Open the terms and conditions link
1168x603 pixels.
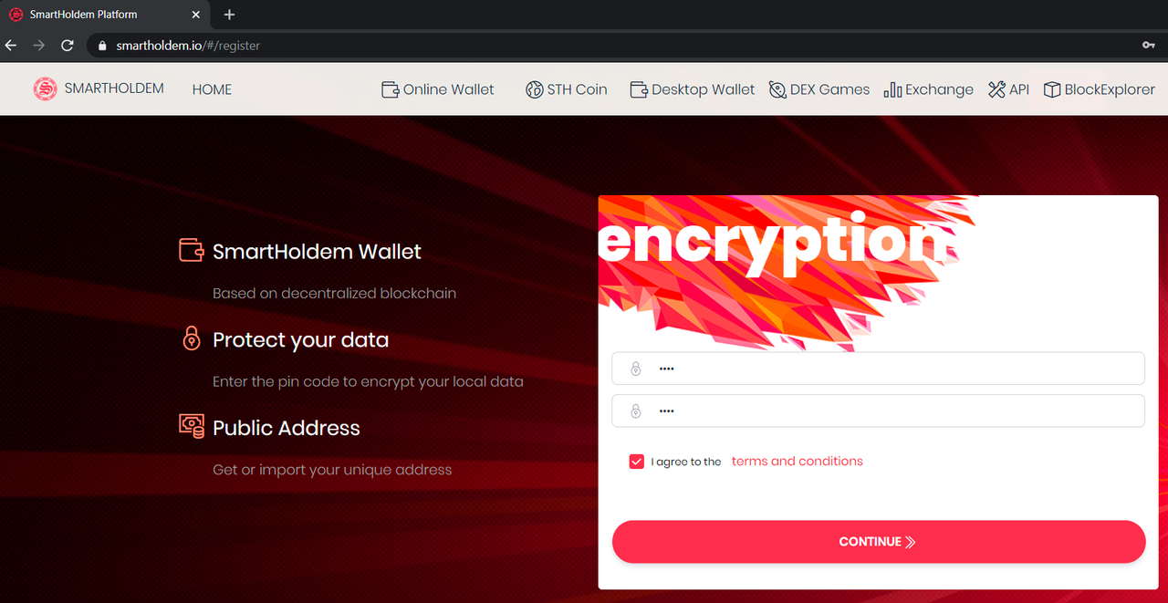click(x=797, y=461)
